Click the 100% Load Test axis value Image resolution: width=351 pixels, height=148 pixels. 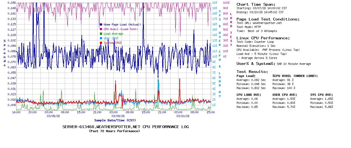(x=226, y=3)
